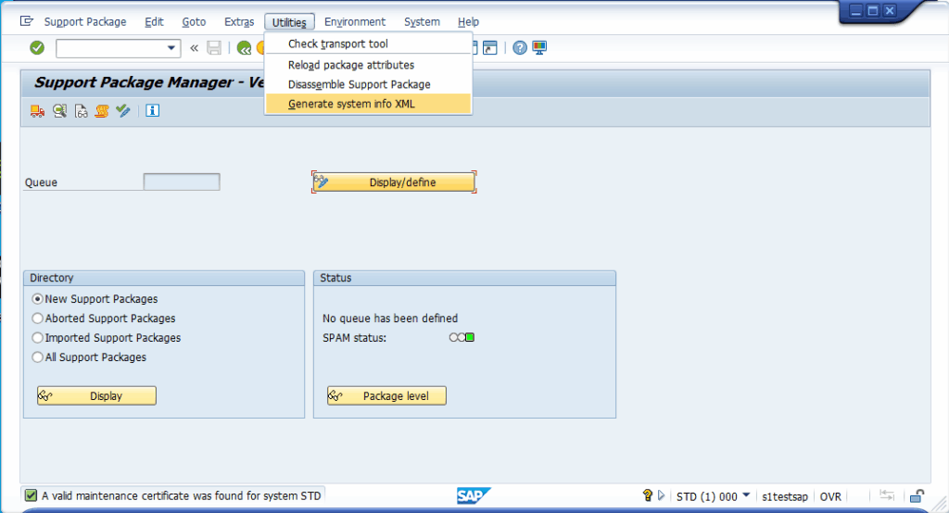
Task: Click the padlock icon in status bar
Action: click(917, 496)
